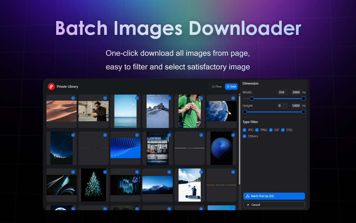Uncheck the SVG type filter
The width and height of the screenshot is (356, 223).
click(283, 130)
